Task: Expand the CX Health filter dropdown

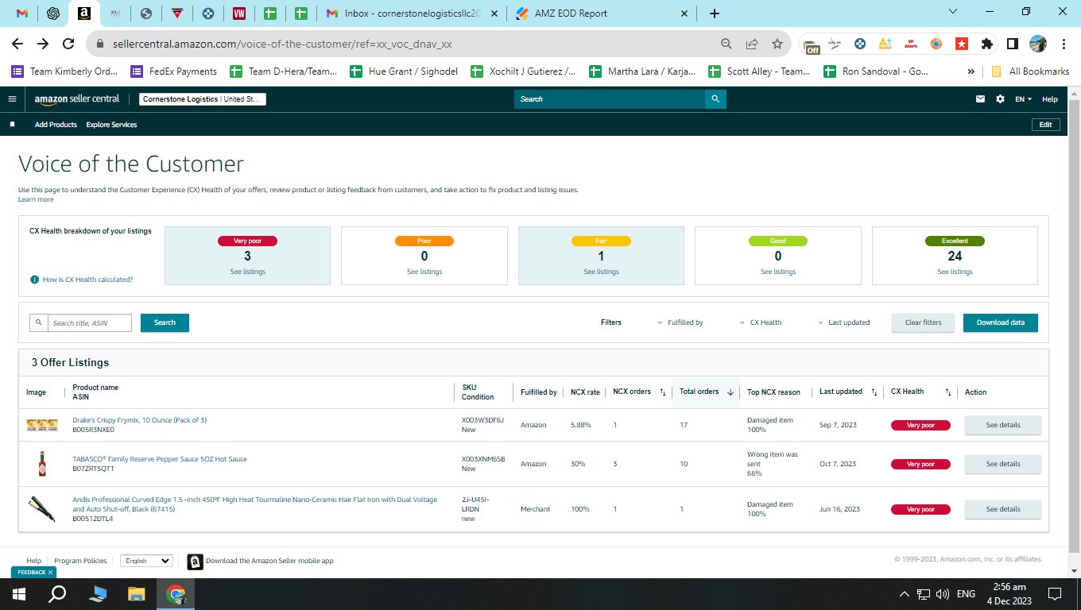Action: [x=761, y=322]
